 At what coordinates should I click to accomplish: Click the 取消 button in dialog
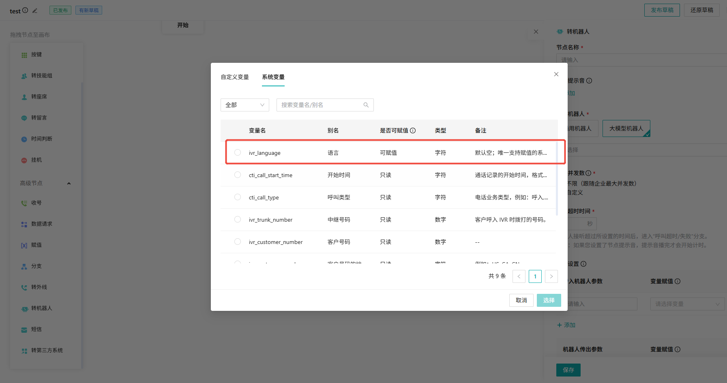pos(521,300)
